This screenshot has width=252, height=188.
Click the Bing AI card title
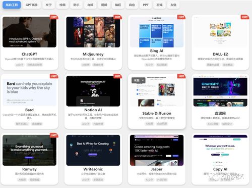157,51
